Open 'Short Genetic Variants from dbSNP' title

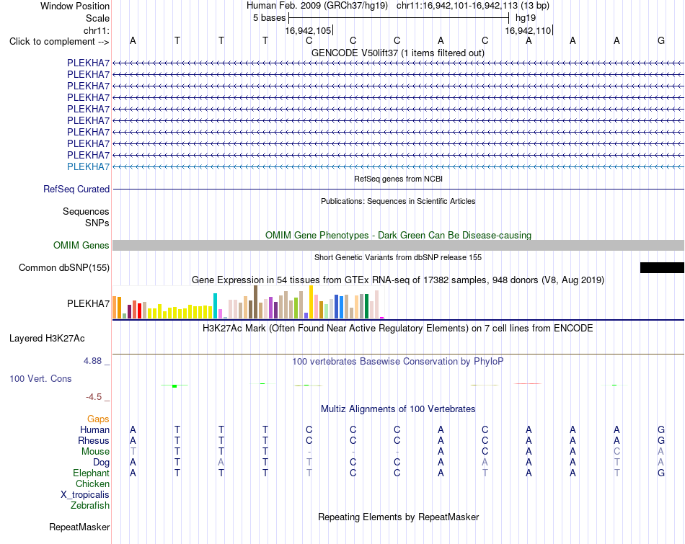(x=397, y=258)
